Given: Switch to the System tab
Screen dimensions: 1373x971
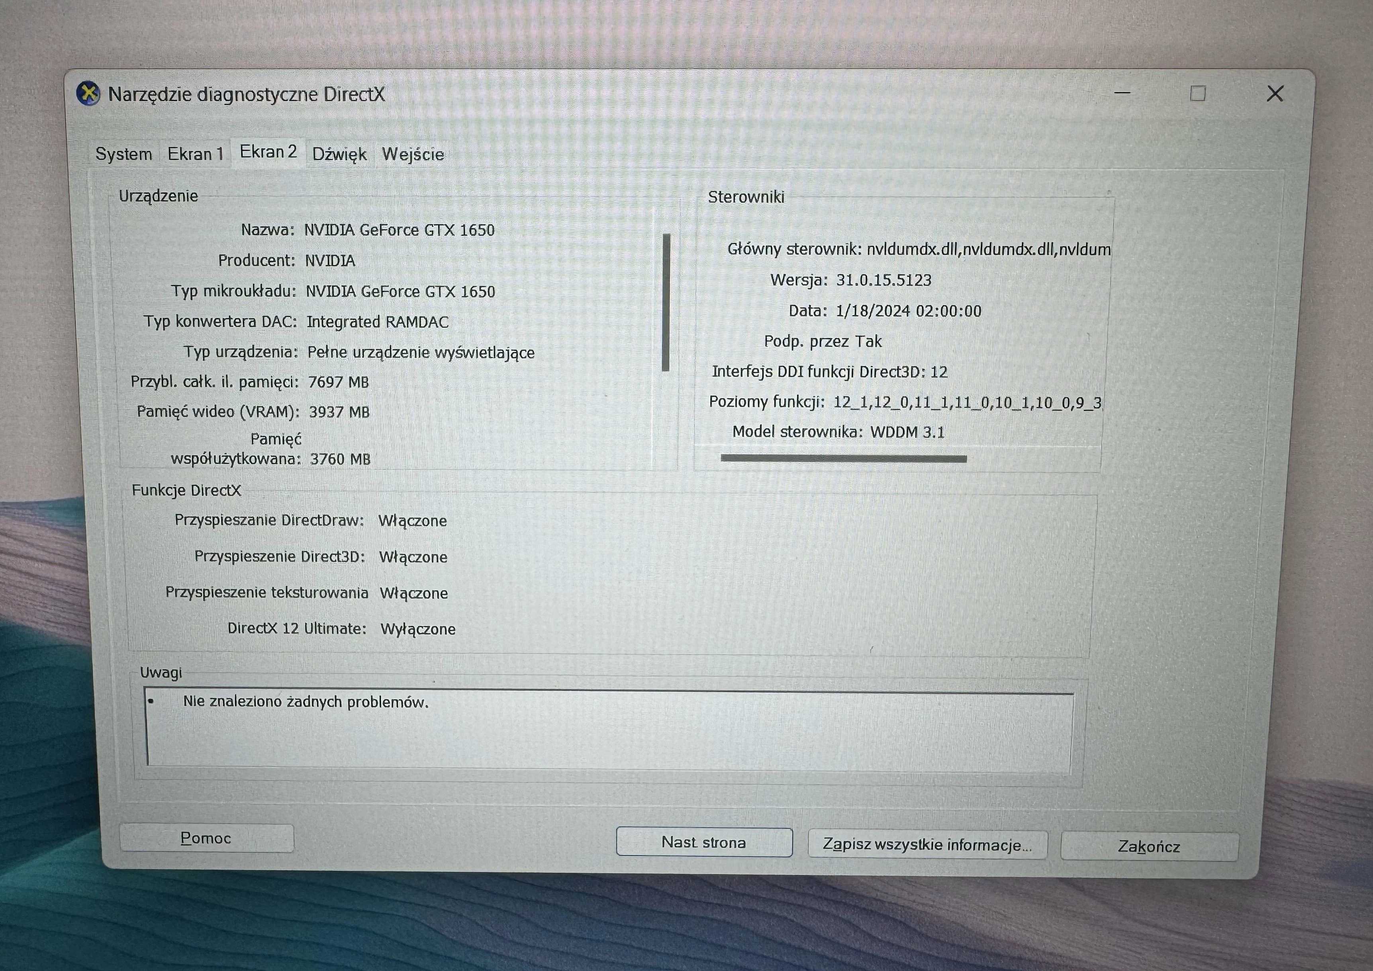Looking at the screenshot, I should (124, 154).
